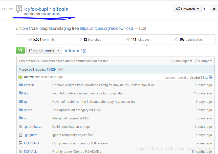This screenshot has height=154, width=218.
Task: Open the laanwj author profile
Action: [x=29, y=77]
